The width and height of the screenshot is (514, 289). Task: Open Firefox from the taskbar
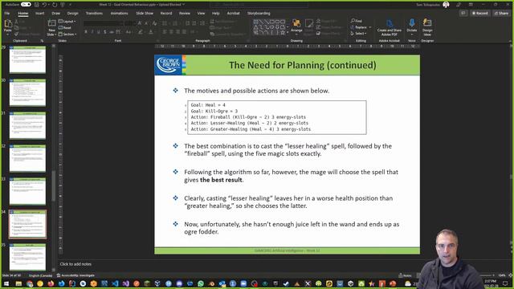51,283
